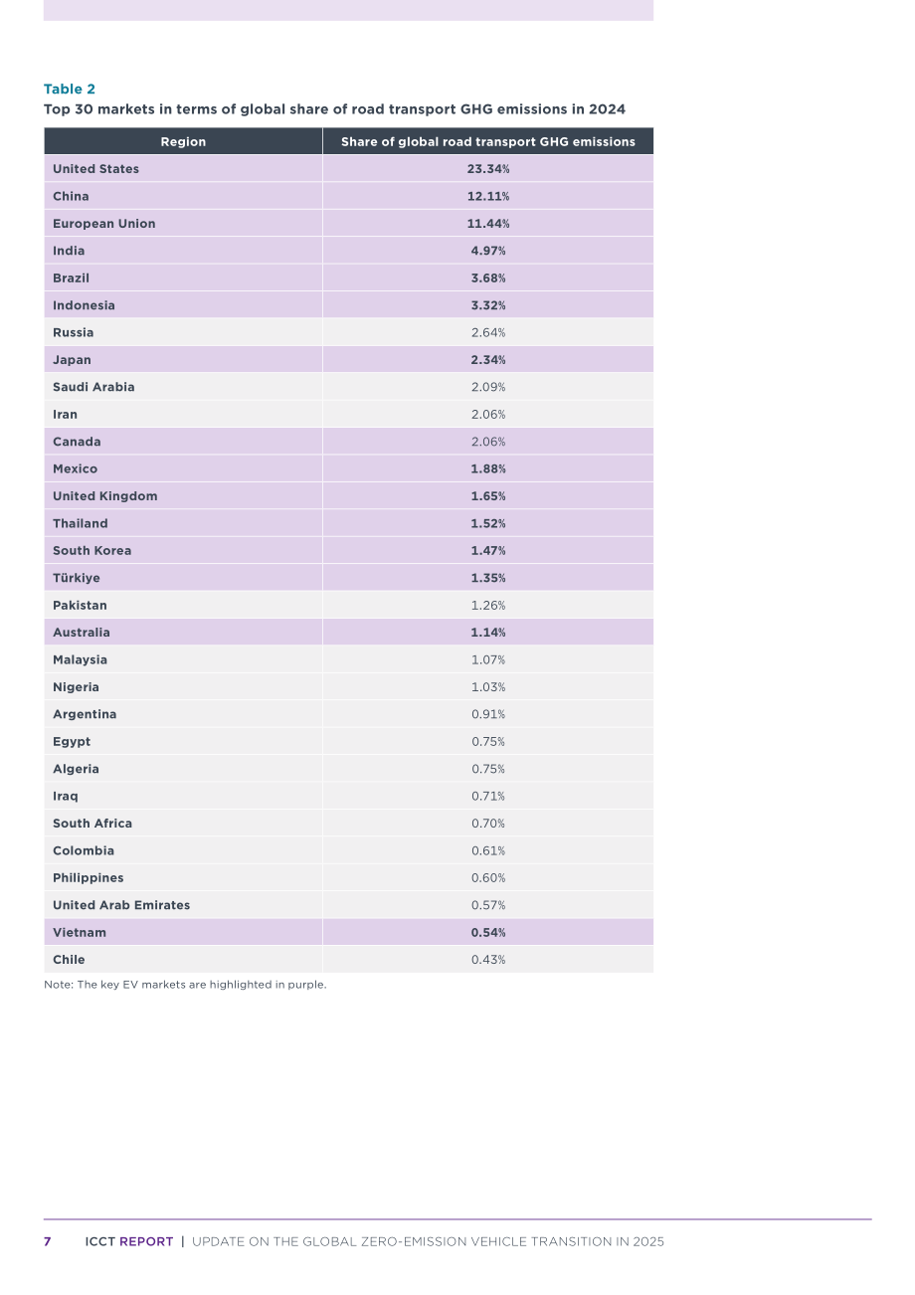
Task: Click the United Kingdom row label
Action: 105,496
